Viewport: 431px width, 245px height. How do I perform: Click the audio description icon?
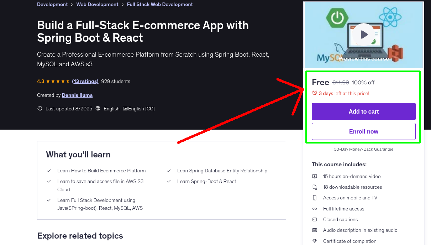pos(315,230)
